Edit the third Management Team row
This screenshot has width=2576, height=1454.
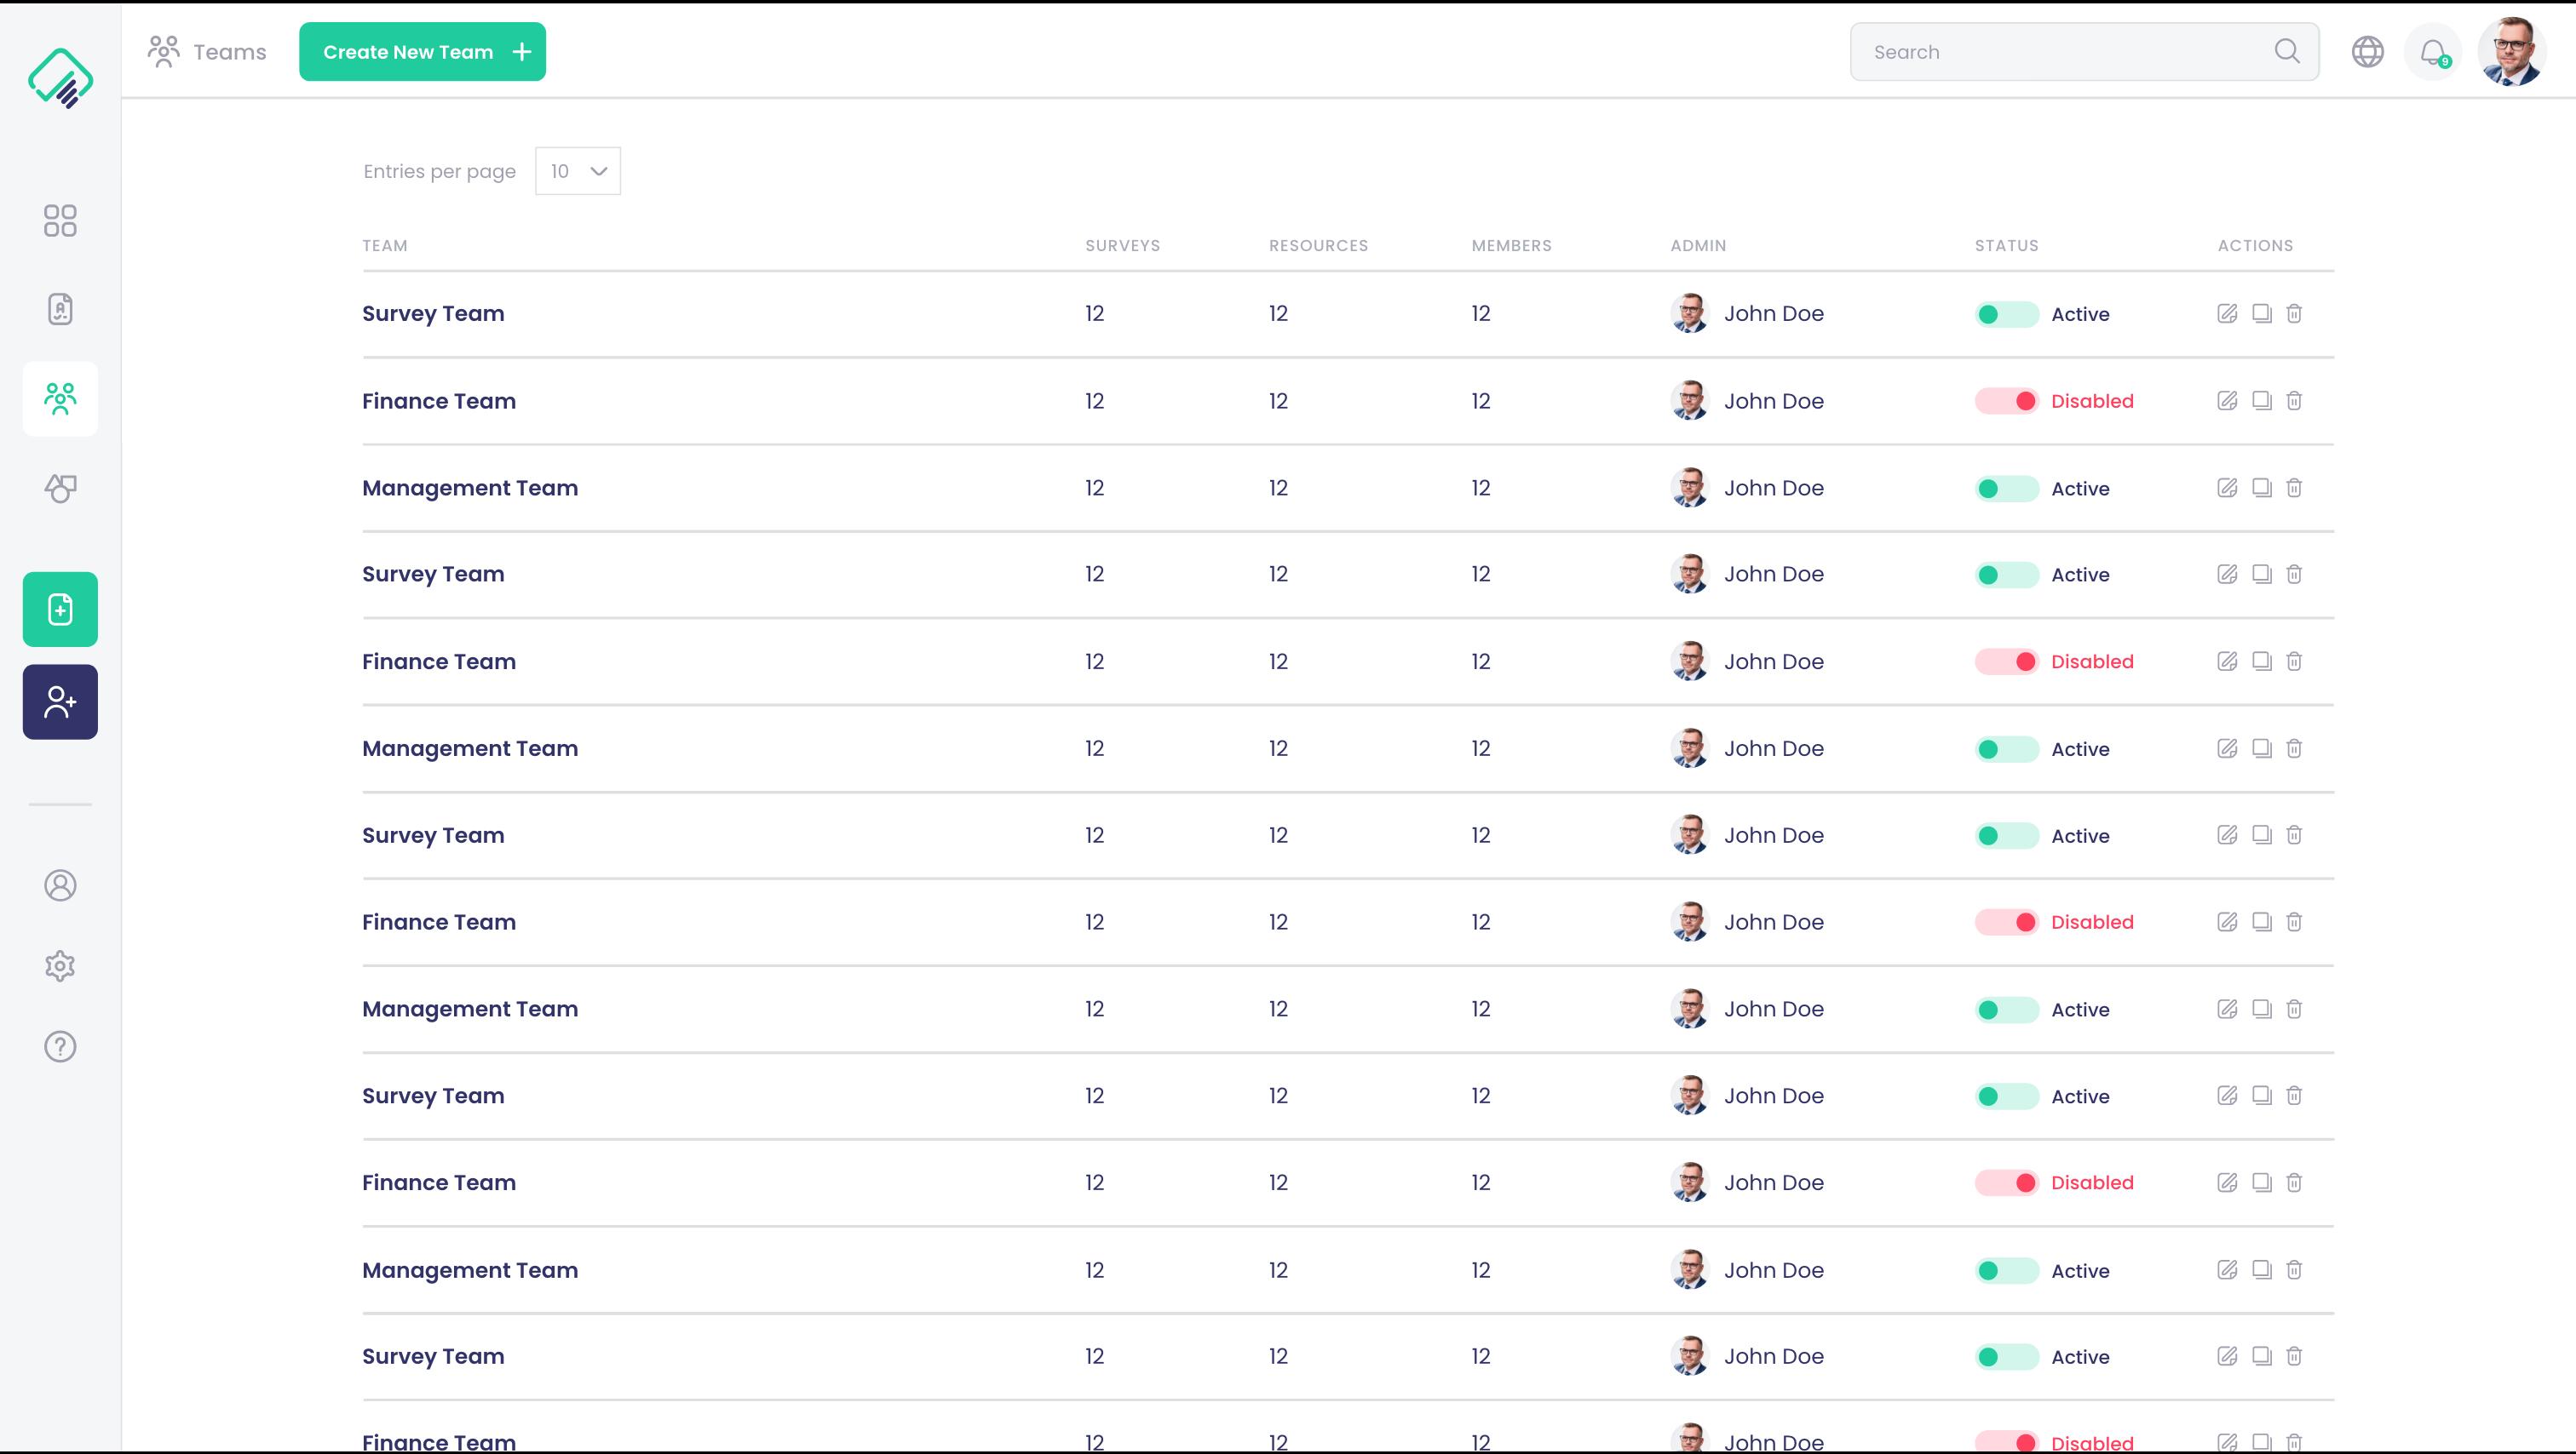click(x=2227, y=1010)
